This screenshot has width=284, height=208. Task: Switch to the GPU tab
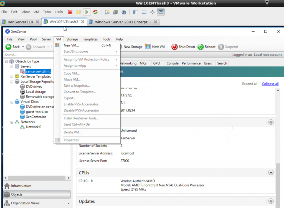(x=156, y=63)
